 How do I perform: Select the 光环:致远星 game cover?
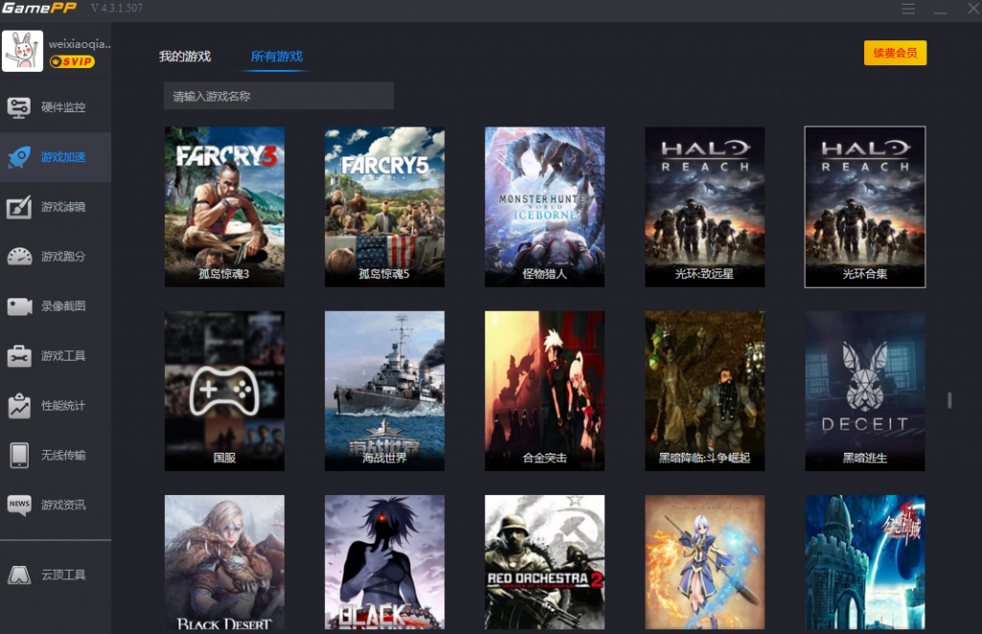click(x=705, y=207)
